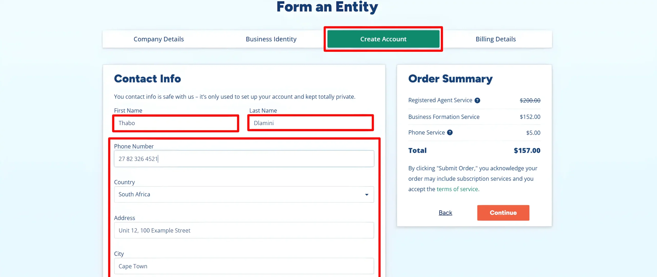Click the Phone Service help icon
The width and height of the screenshot is (657, 277).
pos(450,132)
